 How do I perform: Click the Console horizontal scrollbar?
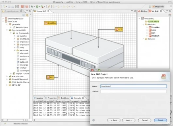point(62,120)
